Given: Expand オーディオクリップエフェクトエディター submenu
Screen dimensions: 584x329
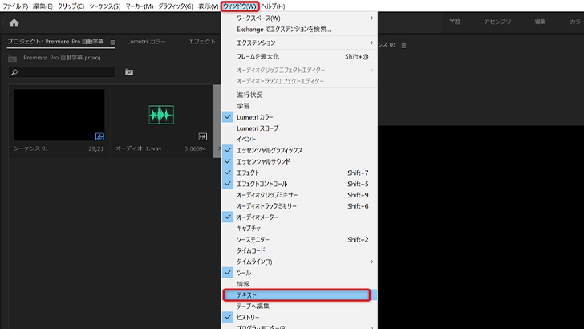Looking at the screenshot, I should pyautogui.click(x=299, y=70).
